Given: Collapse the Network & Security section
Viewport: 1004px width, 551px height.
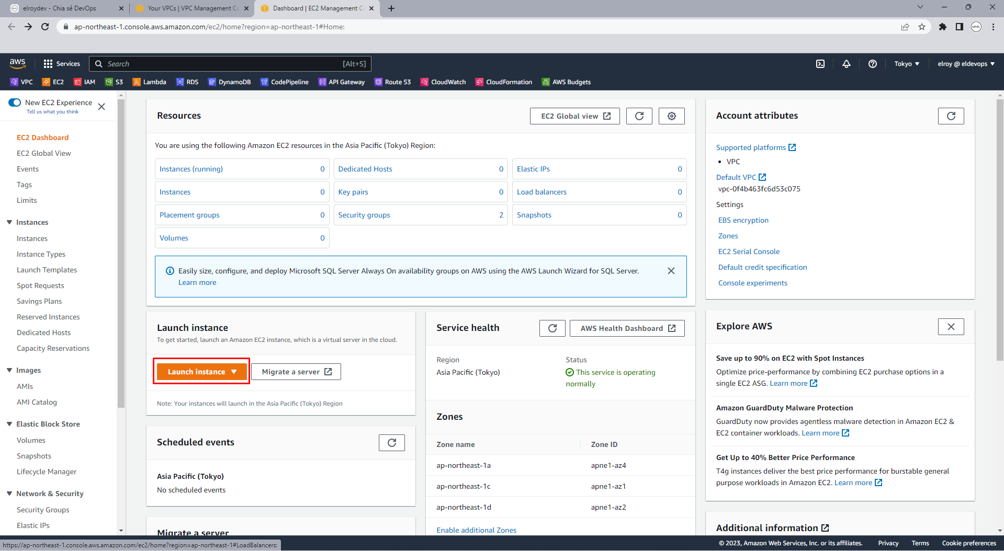Looking at the screenshot, I should 9,493.
